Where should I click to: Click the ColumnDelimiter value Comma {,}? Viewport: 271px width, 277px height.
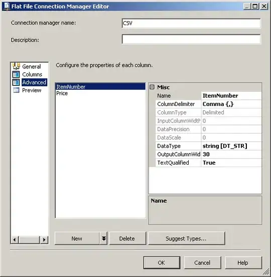[231, 104]
